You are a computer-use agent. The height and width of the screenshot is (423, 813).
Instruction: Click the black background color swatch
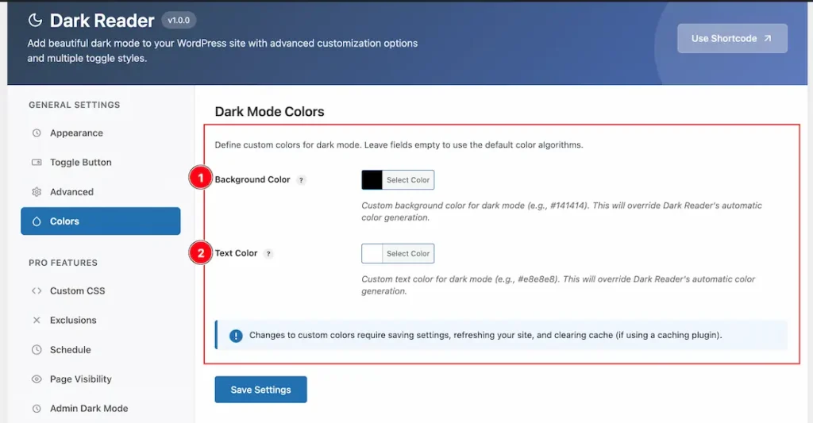point(372,180)
